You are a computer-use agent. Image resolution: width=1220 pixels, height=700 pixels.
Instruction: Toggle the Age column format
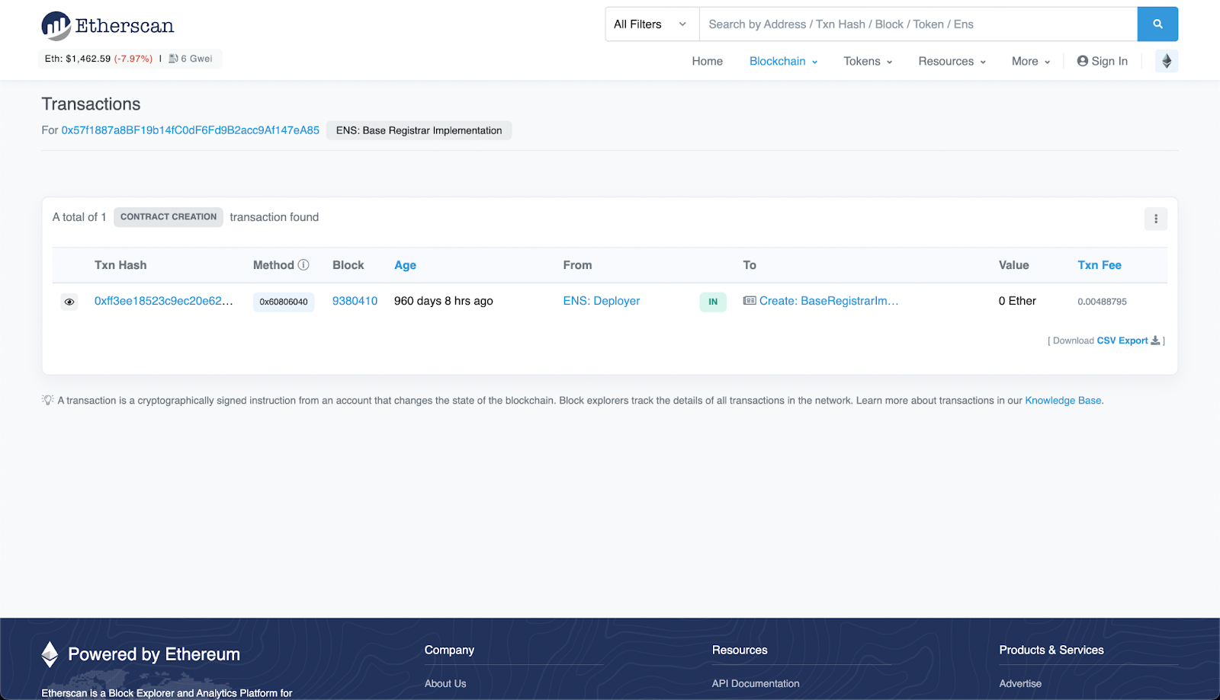pos(405,265)
